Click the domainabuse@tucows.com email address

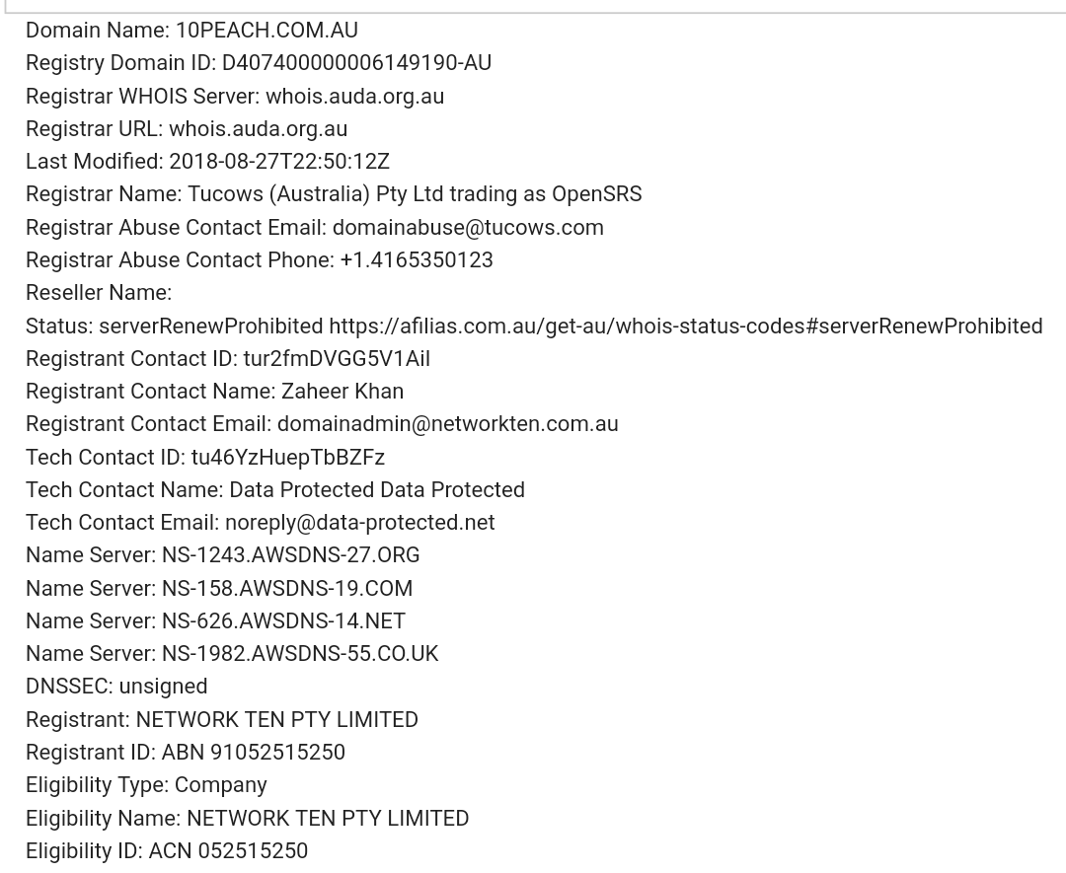point(468,227)
